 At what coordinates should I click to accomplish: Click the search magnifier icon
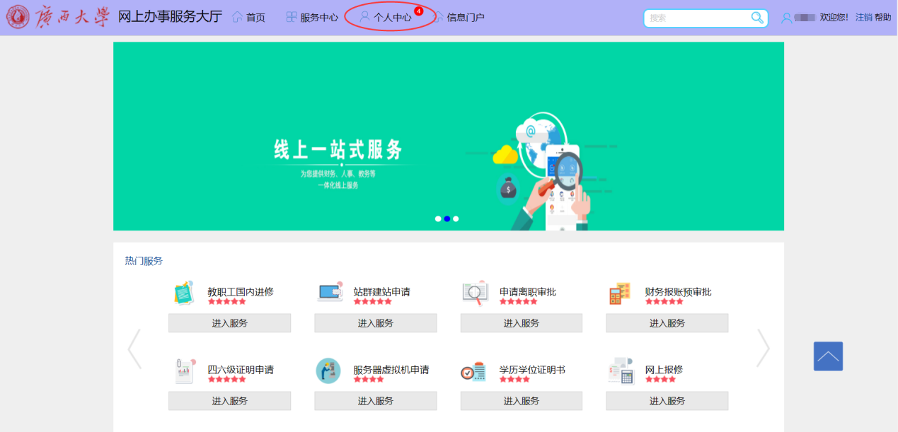click(x=757, y=18)
